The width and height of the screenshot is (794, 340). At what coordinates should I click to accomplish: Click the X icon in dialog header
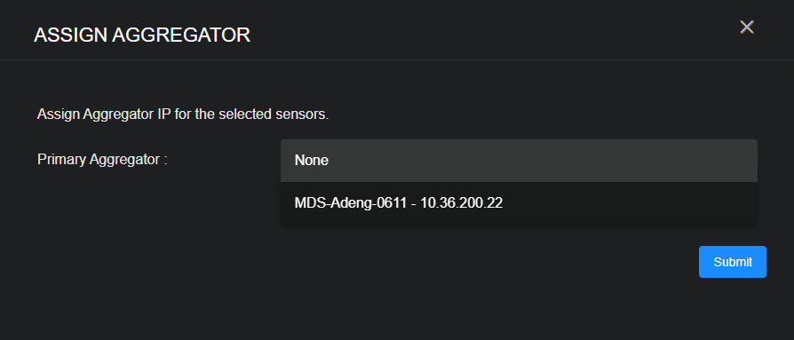click(747, 28)
